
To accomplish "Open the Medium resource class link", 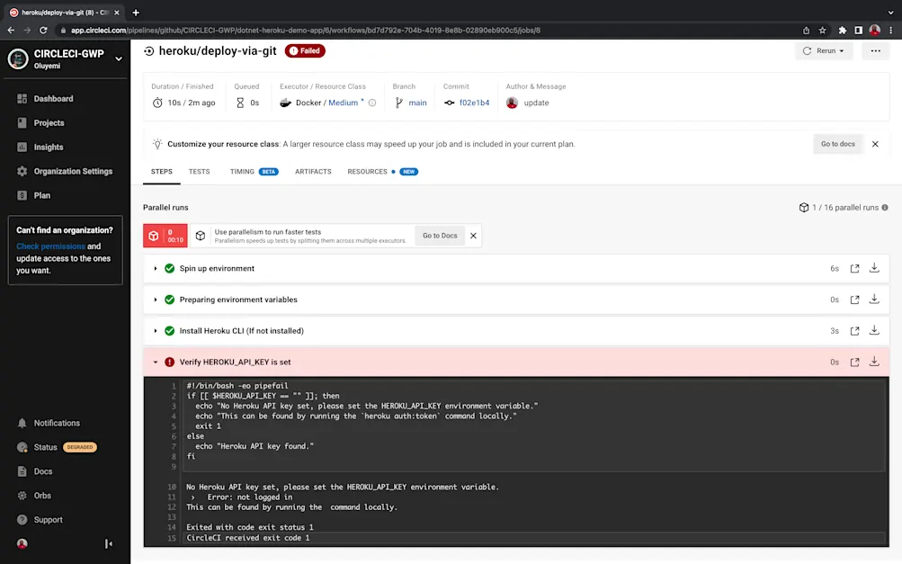I will tap(343, 103).
